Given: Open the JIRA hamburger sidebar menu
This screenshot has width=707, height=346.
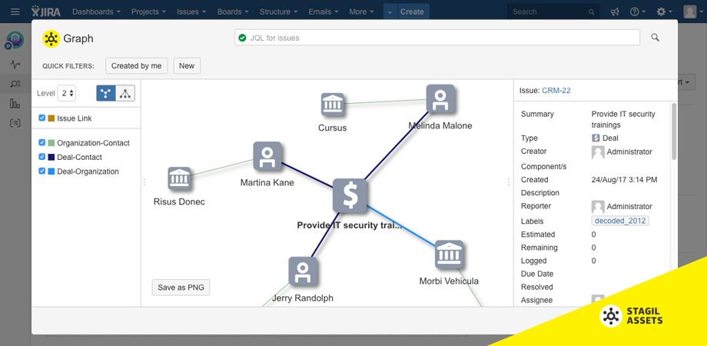Looking at the screenshot, I should (x=15, y=12).
